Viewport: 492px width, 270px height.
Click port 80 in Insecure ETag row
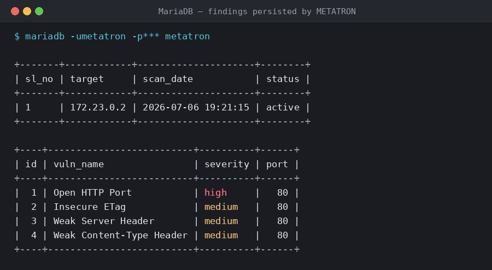(x=283, y=207)
